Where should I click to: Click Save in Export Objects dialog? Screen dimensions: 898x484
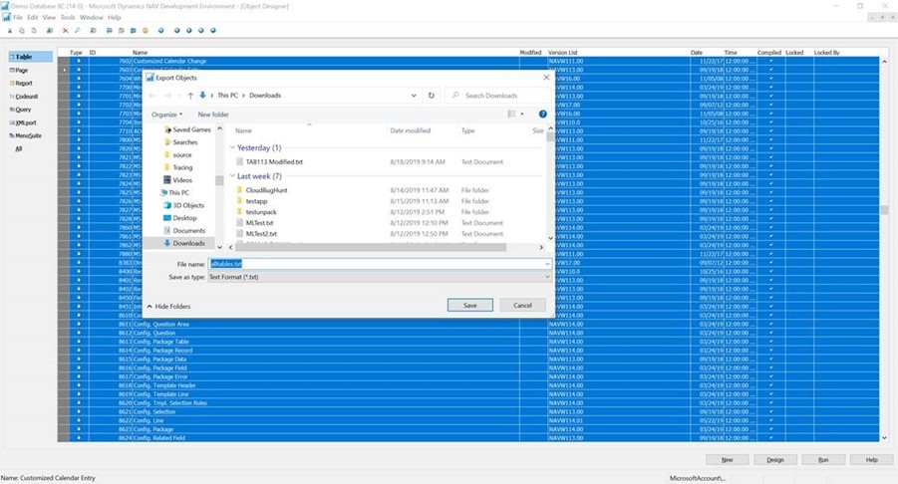(470, 306)
